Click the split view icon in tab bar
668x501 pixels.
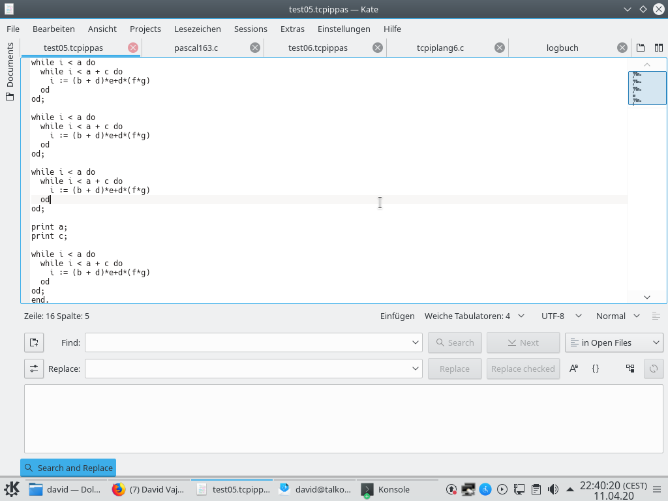659,48
